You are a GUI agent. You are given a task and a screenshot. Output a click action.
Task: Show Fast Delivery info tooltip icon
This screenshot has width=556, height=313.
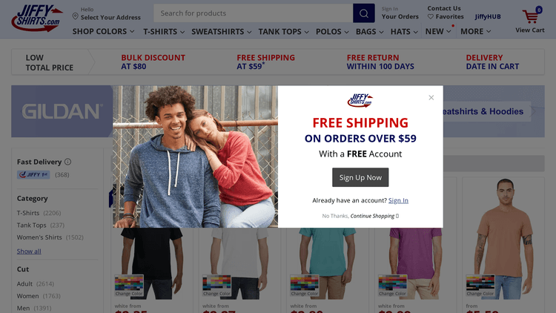pyautogui.click(x=67, y=162)
